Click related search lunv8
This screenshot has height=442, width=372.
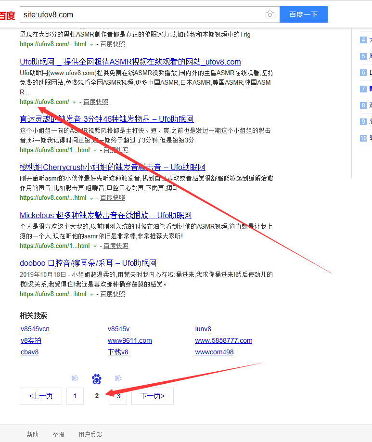[203, 329]
